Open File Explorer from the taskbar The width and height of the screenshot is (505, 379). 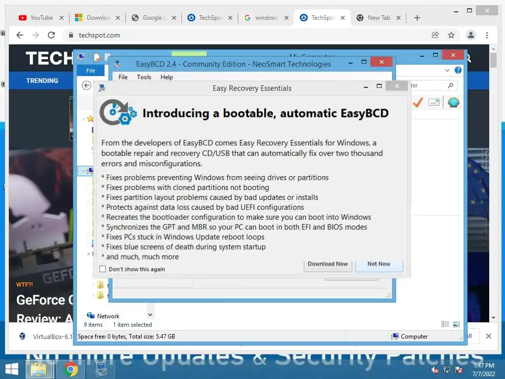[x=38, y=369]
